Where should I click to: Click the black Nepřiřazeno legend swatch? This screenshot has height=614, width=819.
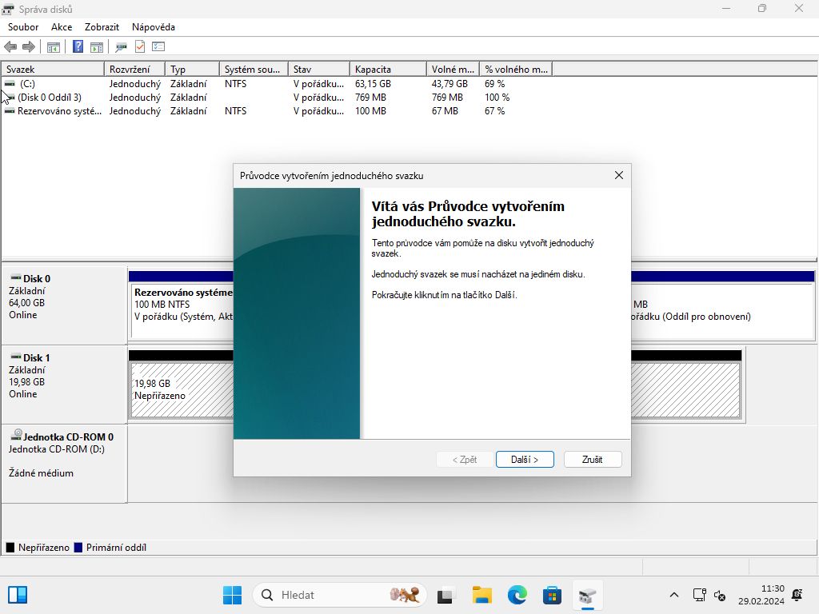10,548
